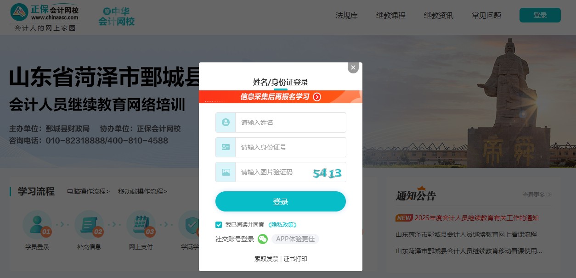Click the 补充信息 step 02 icon
The image size is (576, 278).
[x=89, y=224]
